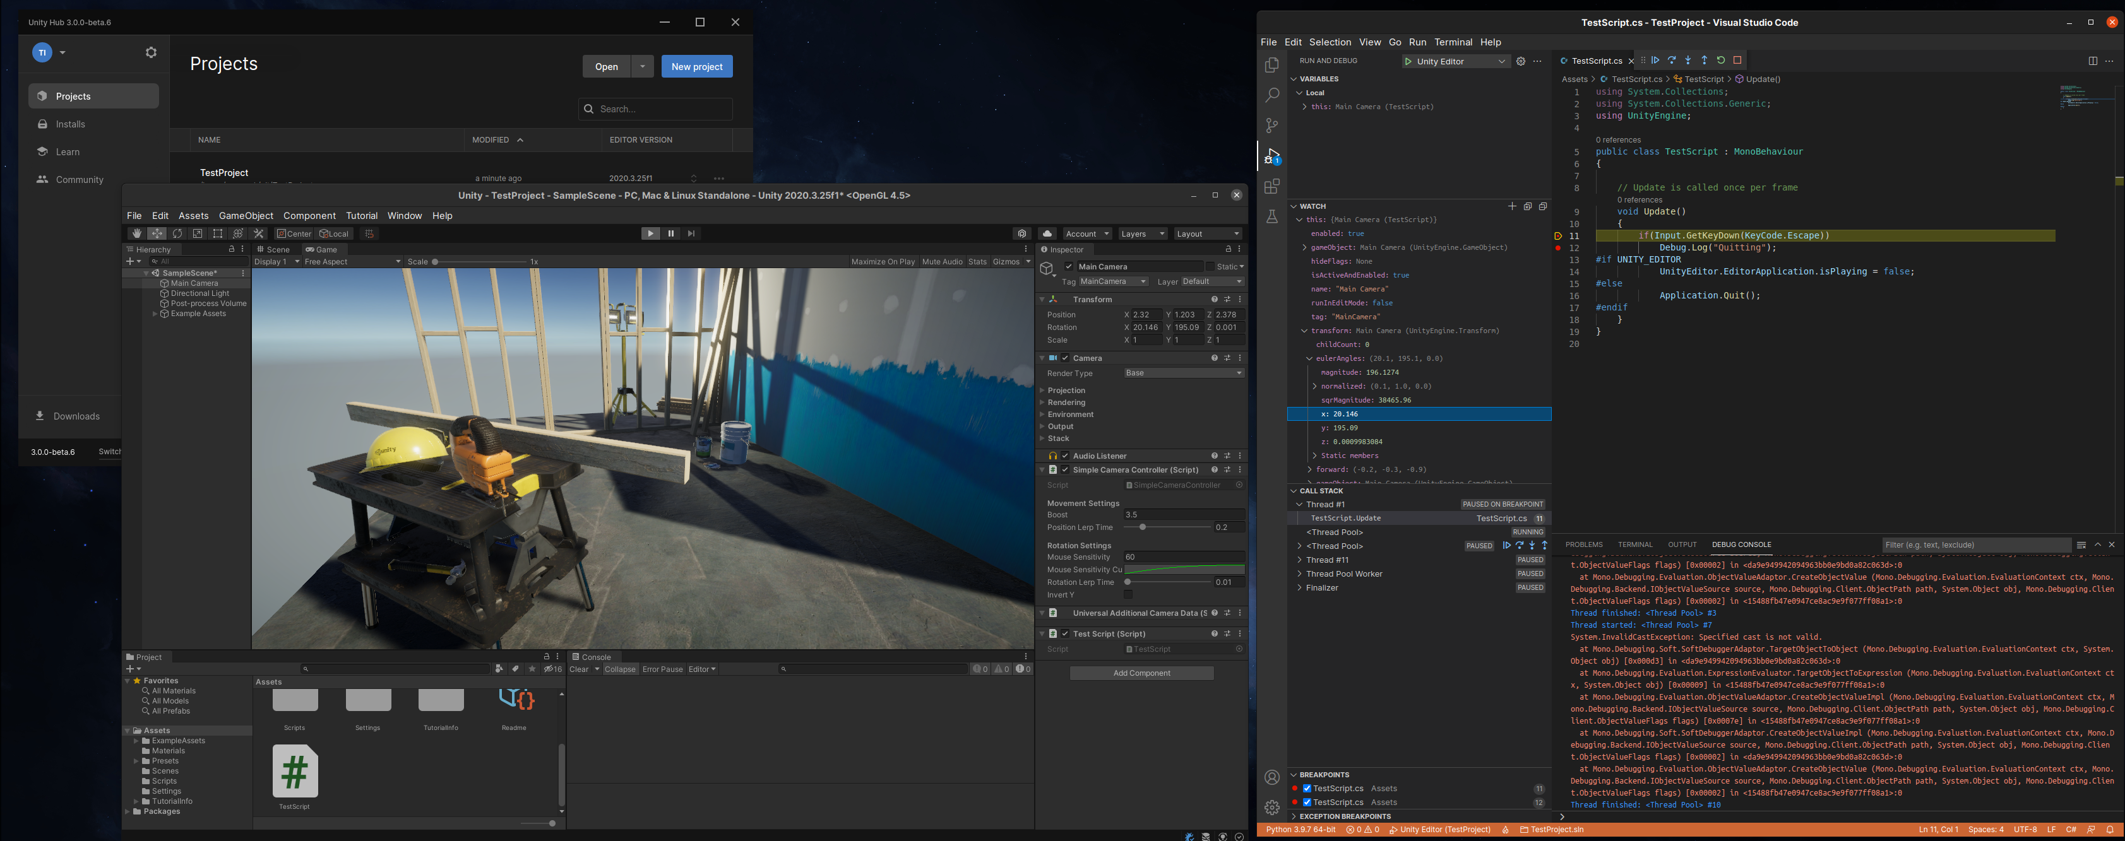Switch to Scene tab in Unity
The height and width of the screenshot is (841, 2125).
[x=274, y=250]
